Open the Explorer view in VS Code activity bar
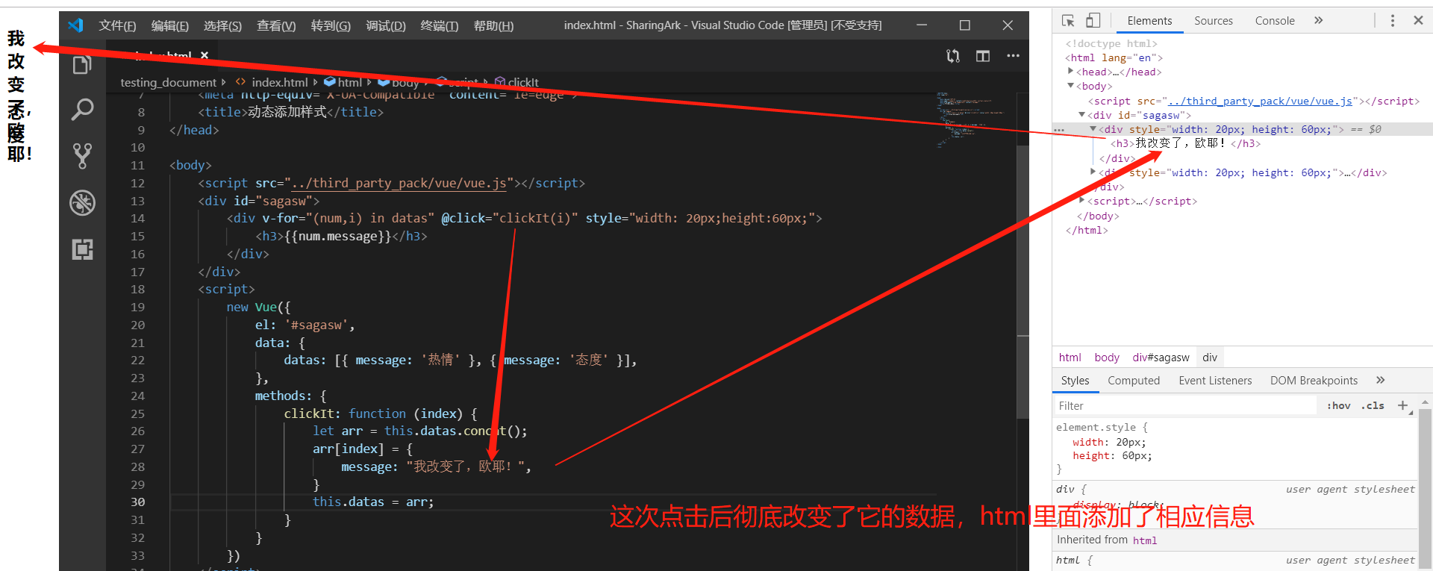The image size is (1433, 571). coord(82,66)
